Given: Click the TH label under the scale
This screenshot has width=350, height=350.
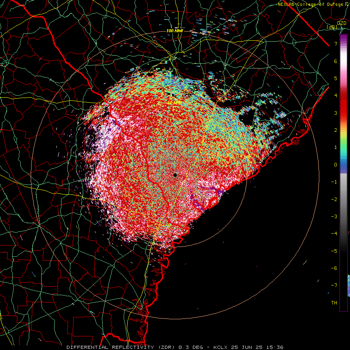Looking at the screenshot, I should (334, 303).
